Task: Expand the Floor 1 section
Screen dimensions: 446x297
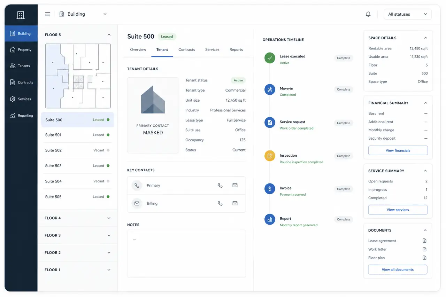Action: click(x=109, y=270)
